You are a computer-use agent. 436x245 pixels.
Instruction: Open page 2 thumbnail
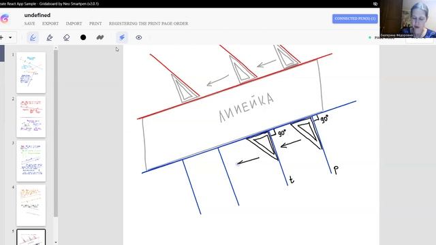[x=31, y=116]
